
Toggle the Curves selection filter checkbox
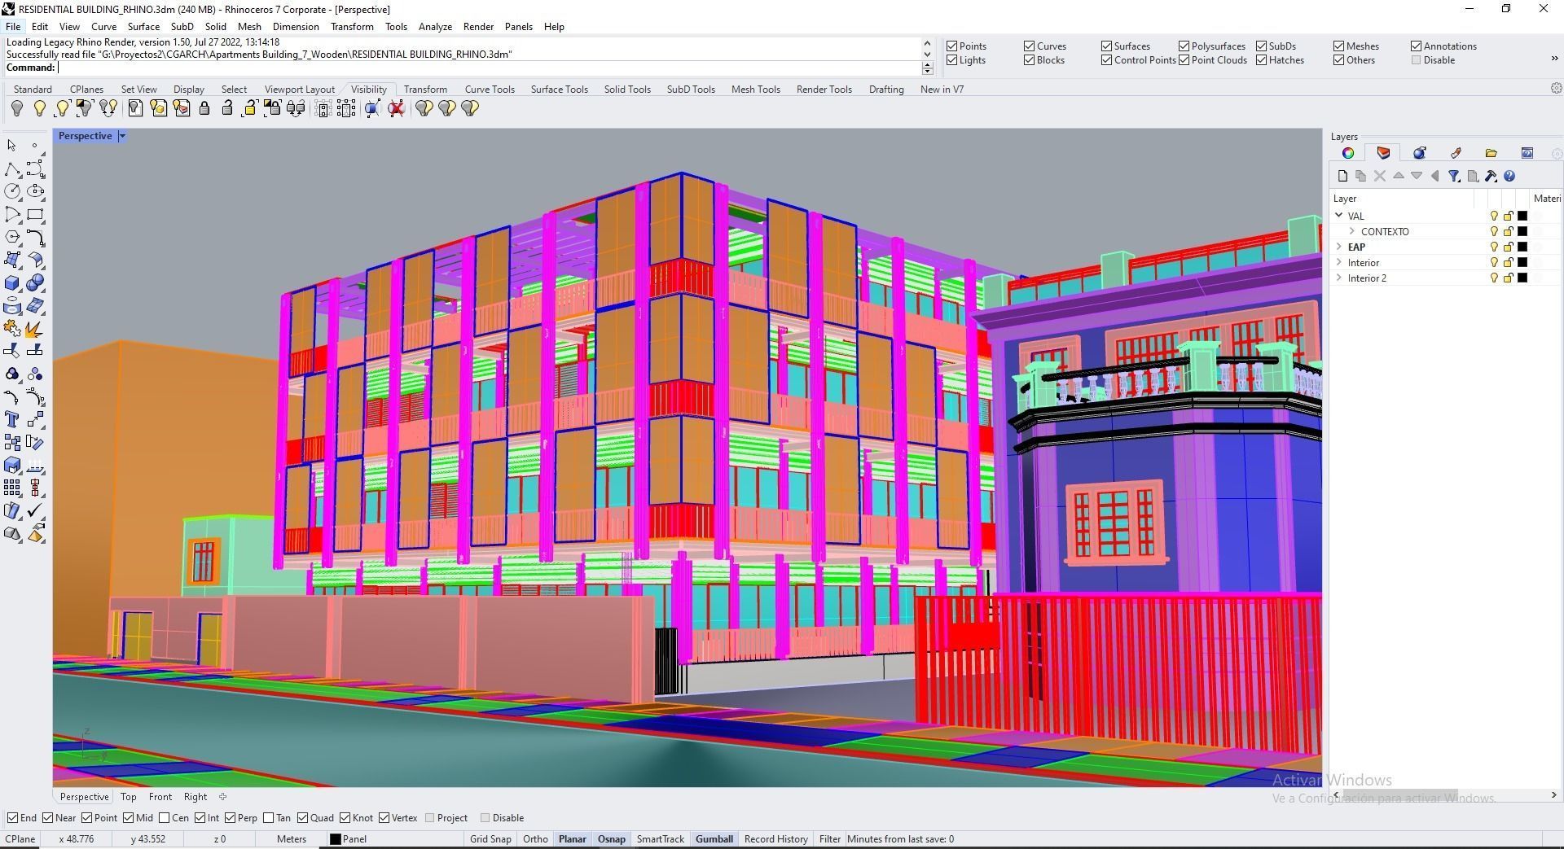1029,46
